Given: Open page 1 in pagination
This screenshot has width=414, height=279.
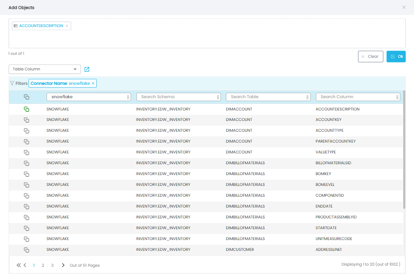Looking at the screenshot, I should point(34,266).
